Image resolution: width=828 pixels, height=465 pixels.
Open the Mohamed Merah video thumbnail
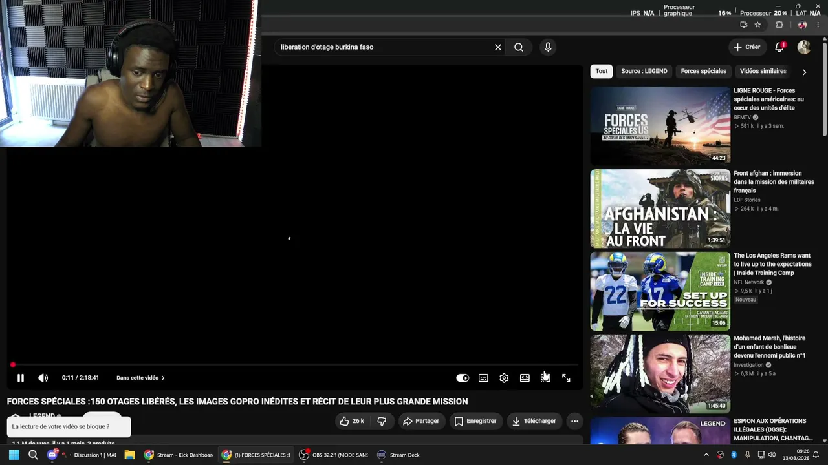pyautogui.click(x=660, y=374)
